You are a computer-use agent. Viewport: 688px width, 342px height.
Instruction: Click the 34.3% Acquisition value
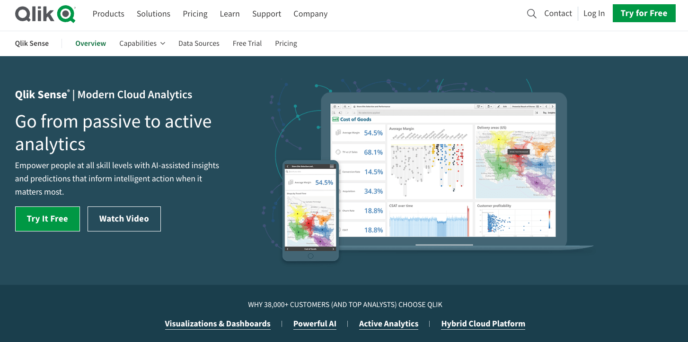click(x=373, y=191)
